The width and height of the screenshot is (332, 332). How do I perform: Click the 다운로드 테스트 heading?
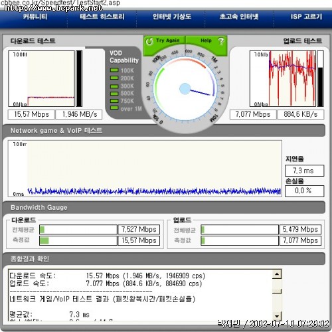point(33,41)
